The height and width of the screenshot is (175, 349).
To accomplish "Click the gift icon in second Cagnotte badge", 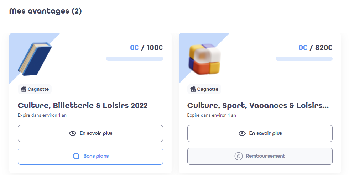I will (x=193, y=89).
